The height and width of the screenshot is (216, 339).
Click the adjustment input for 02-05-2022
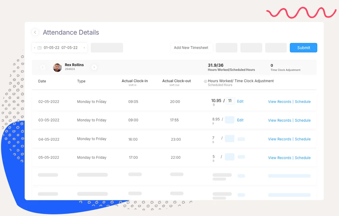tap(230, 101)
